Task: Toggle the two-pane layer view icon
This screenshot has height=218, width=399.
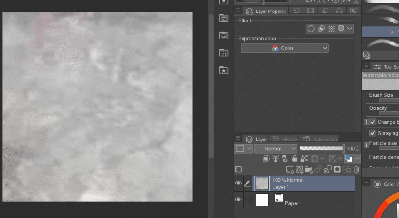Action: [239, 169]
